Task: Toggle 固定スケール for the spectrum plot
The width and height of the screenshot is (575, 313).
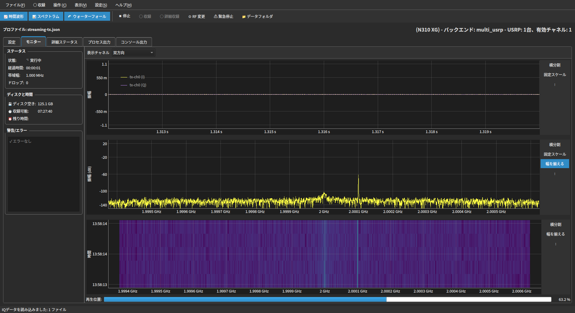Action: tap(555, 154)
